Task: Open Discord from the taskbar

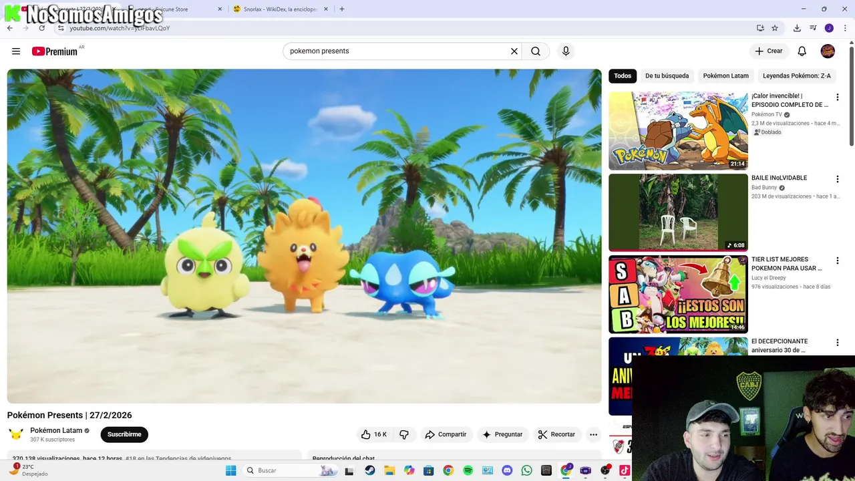Action: pos(507,470)
